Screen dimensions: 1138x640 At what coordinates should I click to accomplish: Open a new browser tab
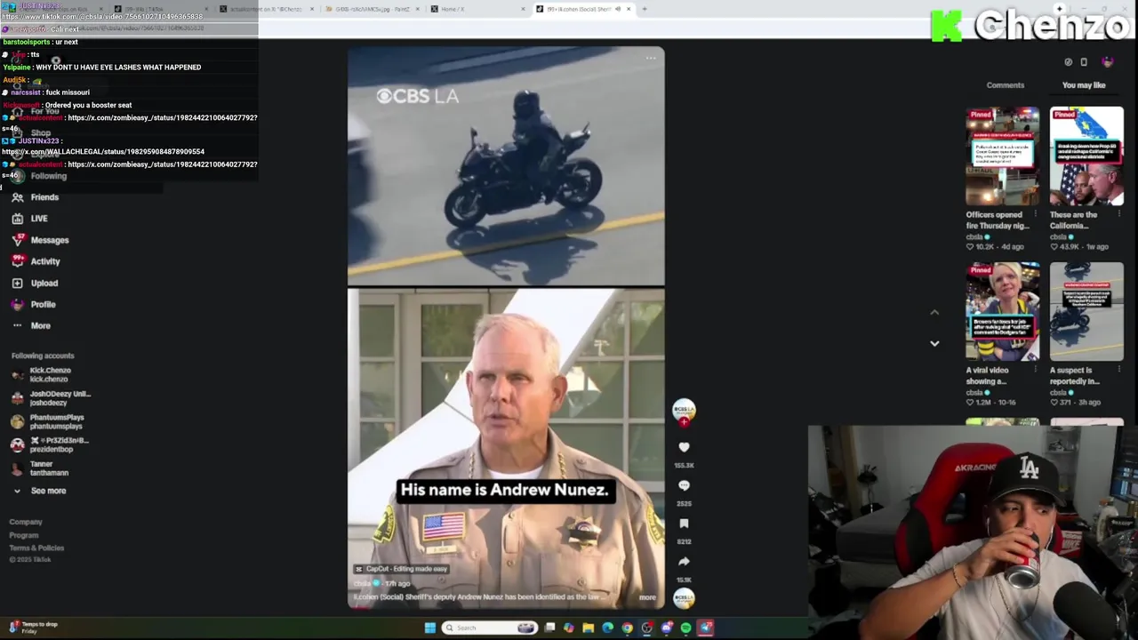click(x=645, y=9)
